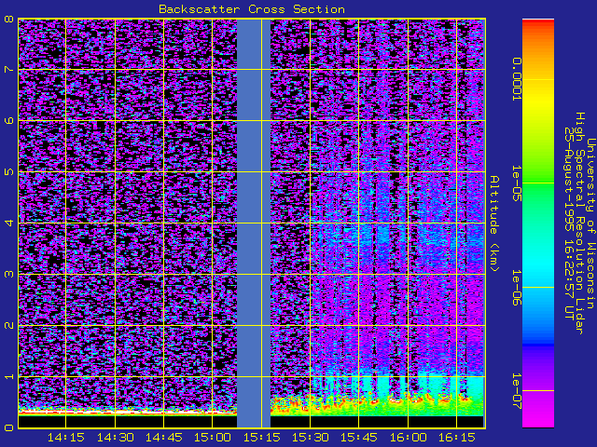Click the 14:15 time axis label
597x447 pixels.
point(66,438)
